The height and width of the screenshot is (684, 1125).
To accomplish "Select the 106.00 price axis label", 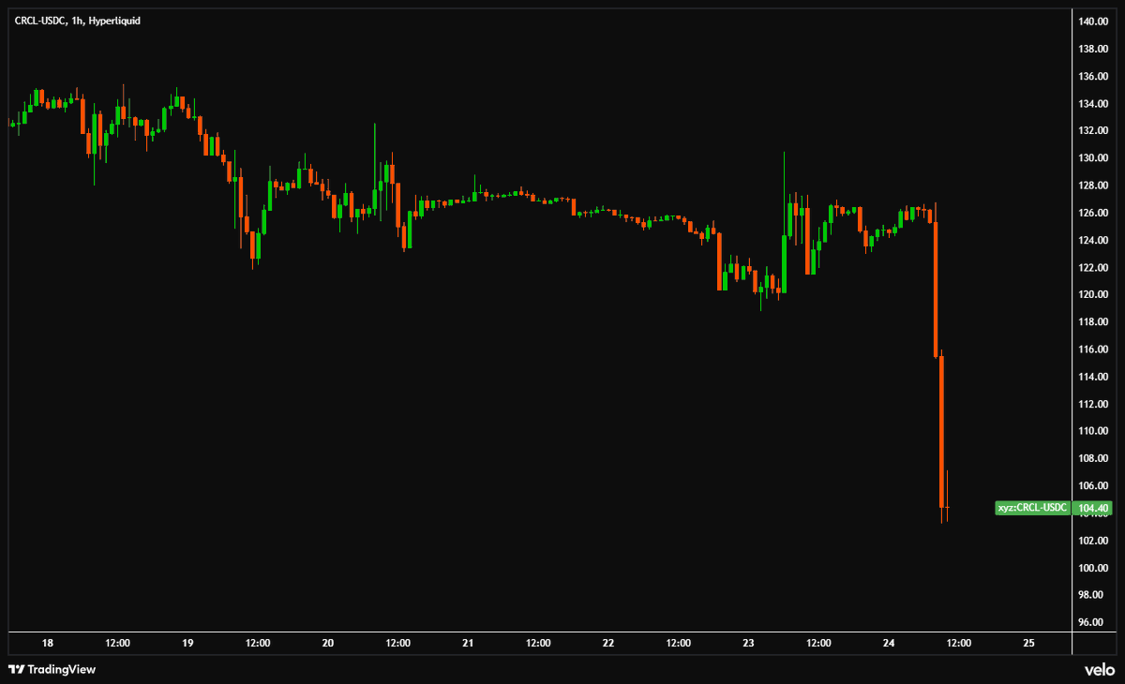I will click(1094, 485).
